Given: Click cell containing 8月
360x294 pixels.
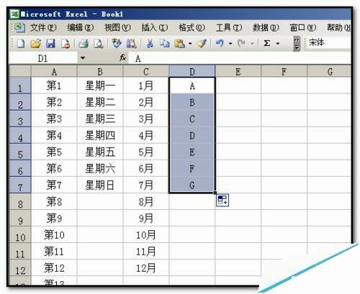Looking at the screenshot, I should (x=146, y=201).
